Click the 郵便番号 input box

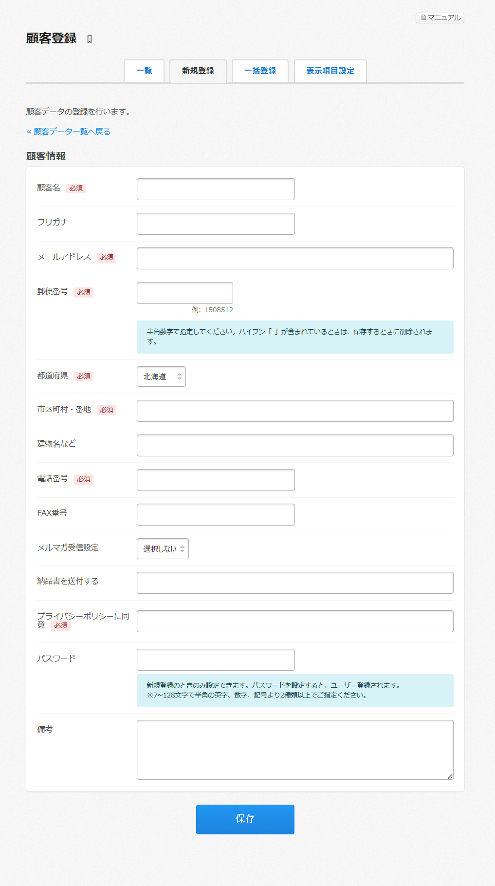185,293
